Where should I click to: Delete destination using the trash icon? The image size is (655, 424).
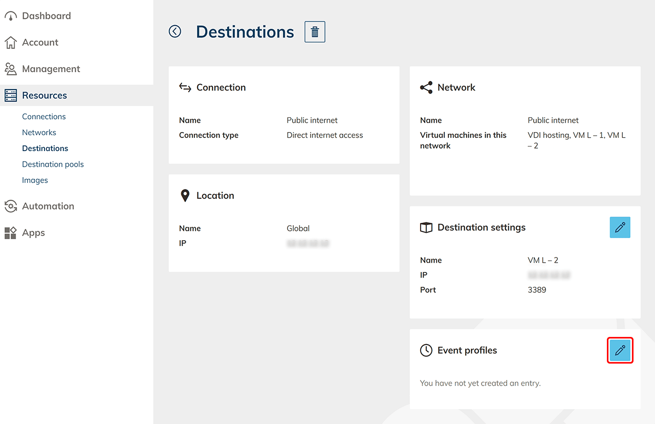tap(315, 32)
